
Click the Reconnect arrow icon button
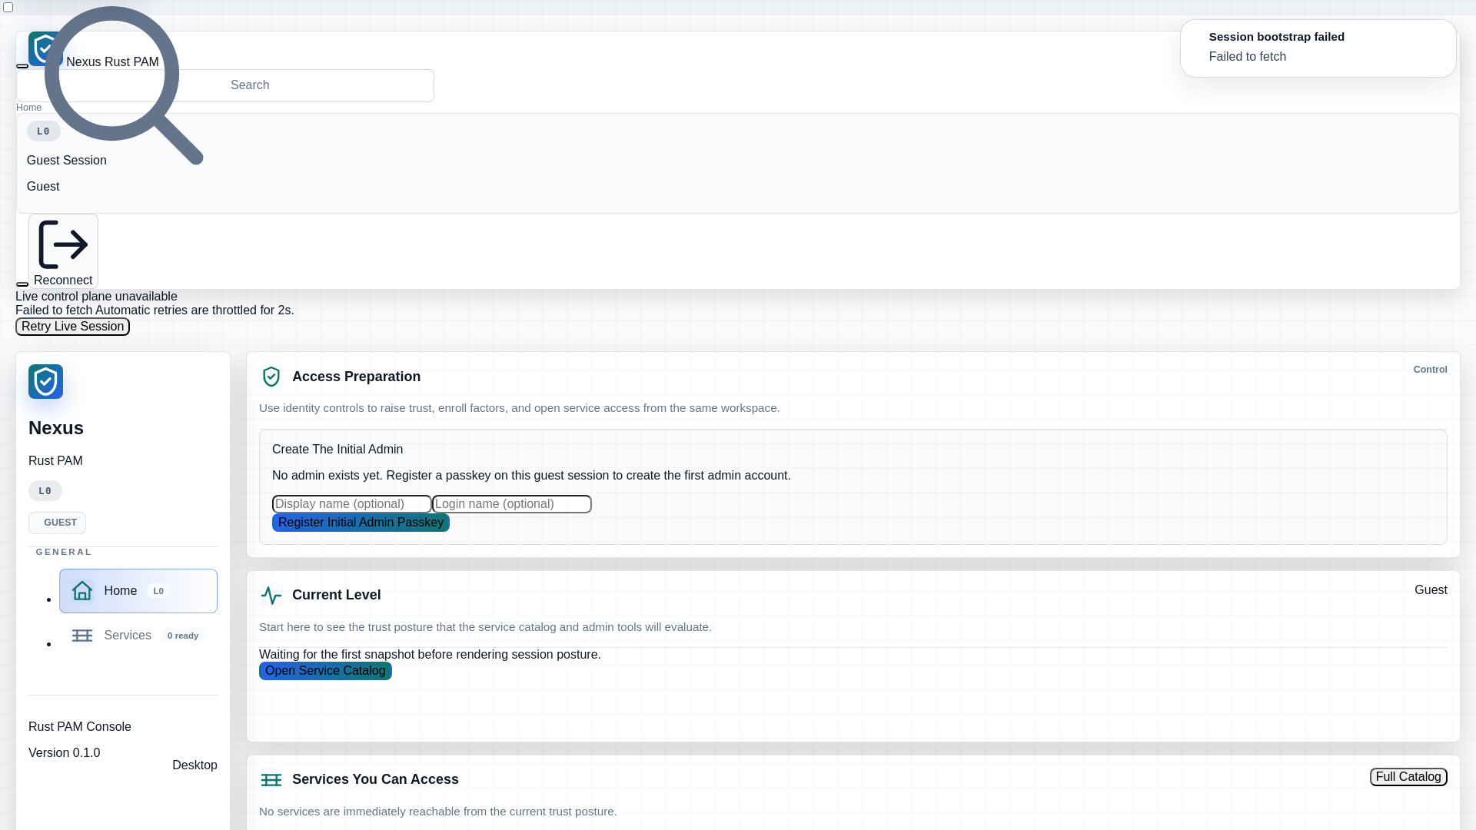coord(63,251)
